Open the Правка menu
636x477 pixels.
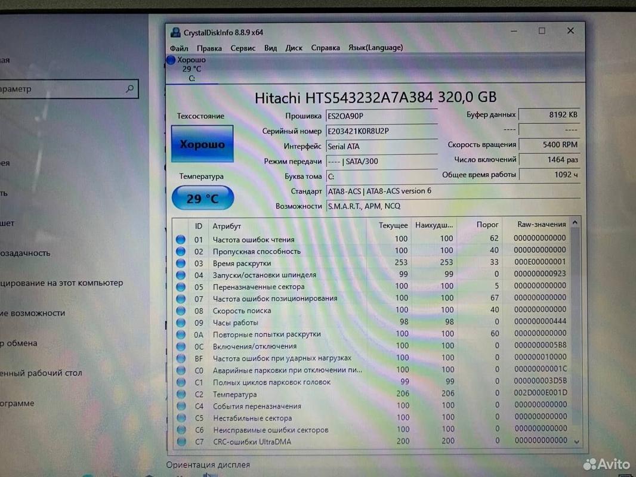(209, 48)
